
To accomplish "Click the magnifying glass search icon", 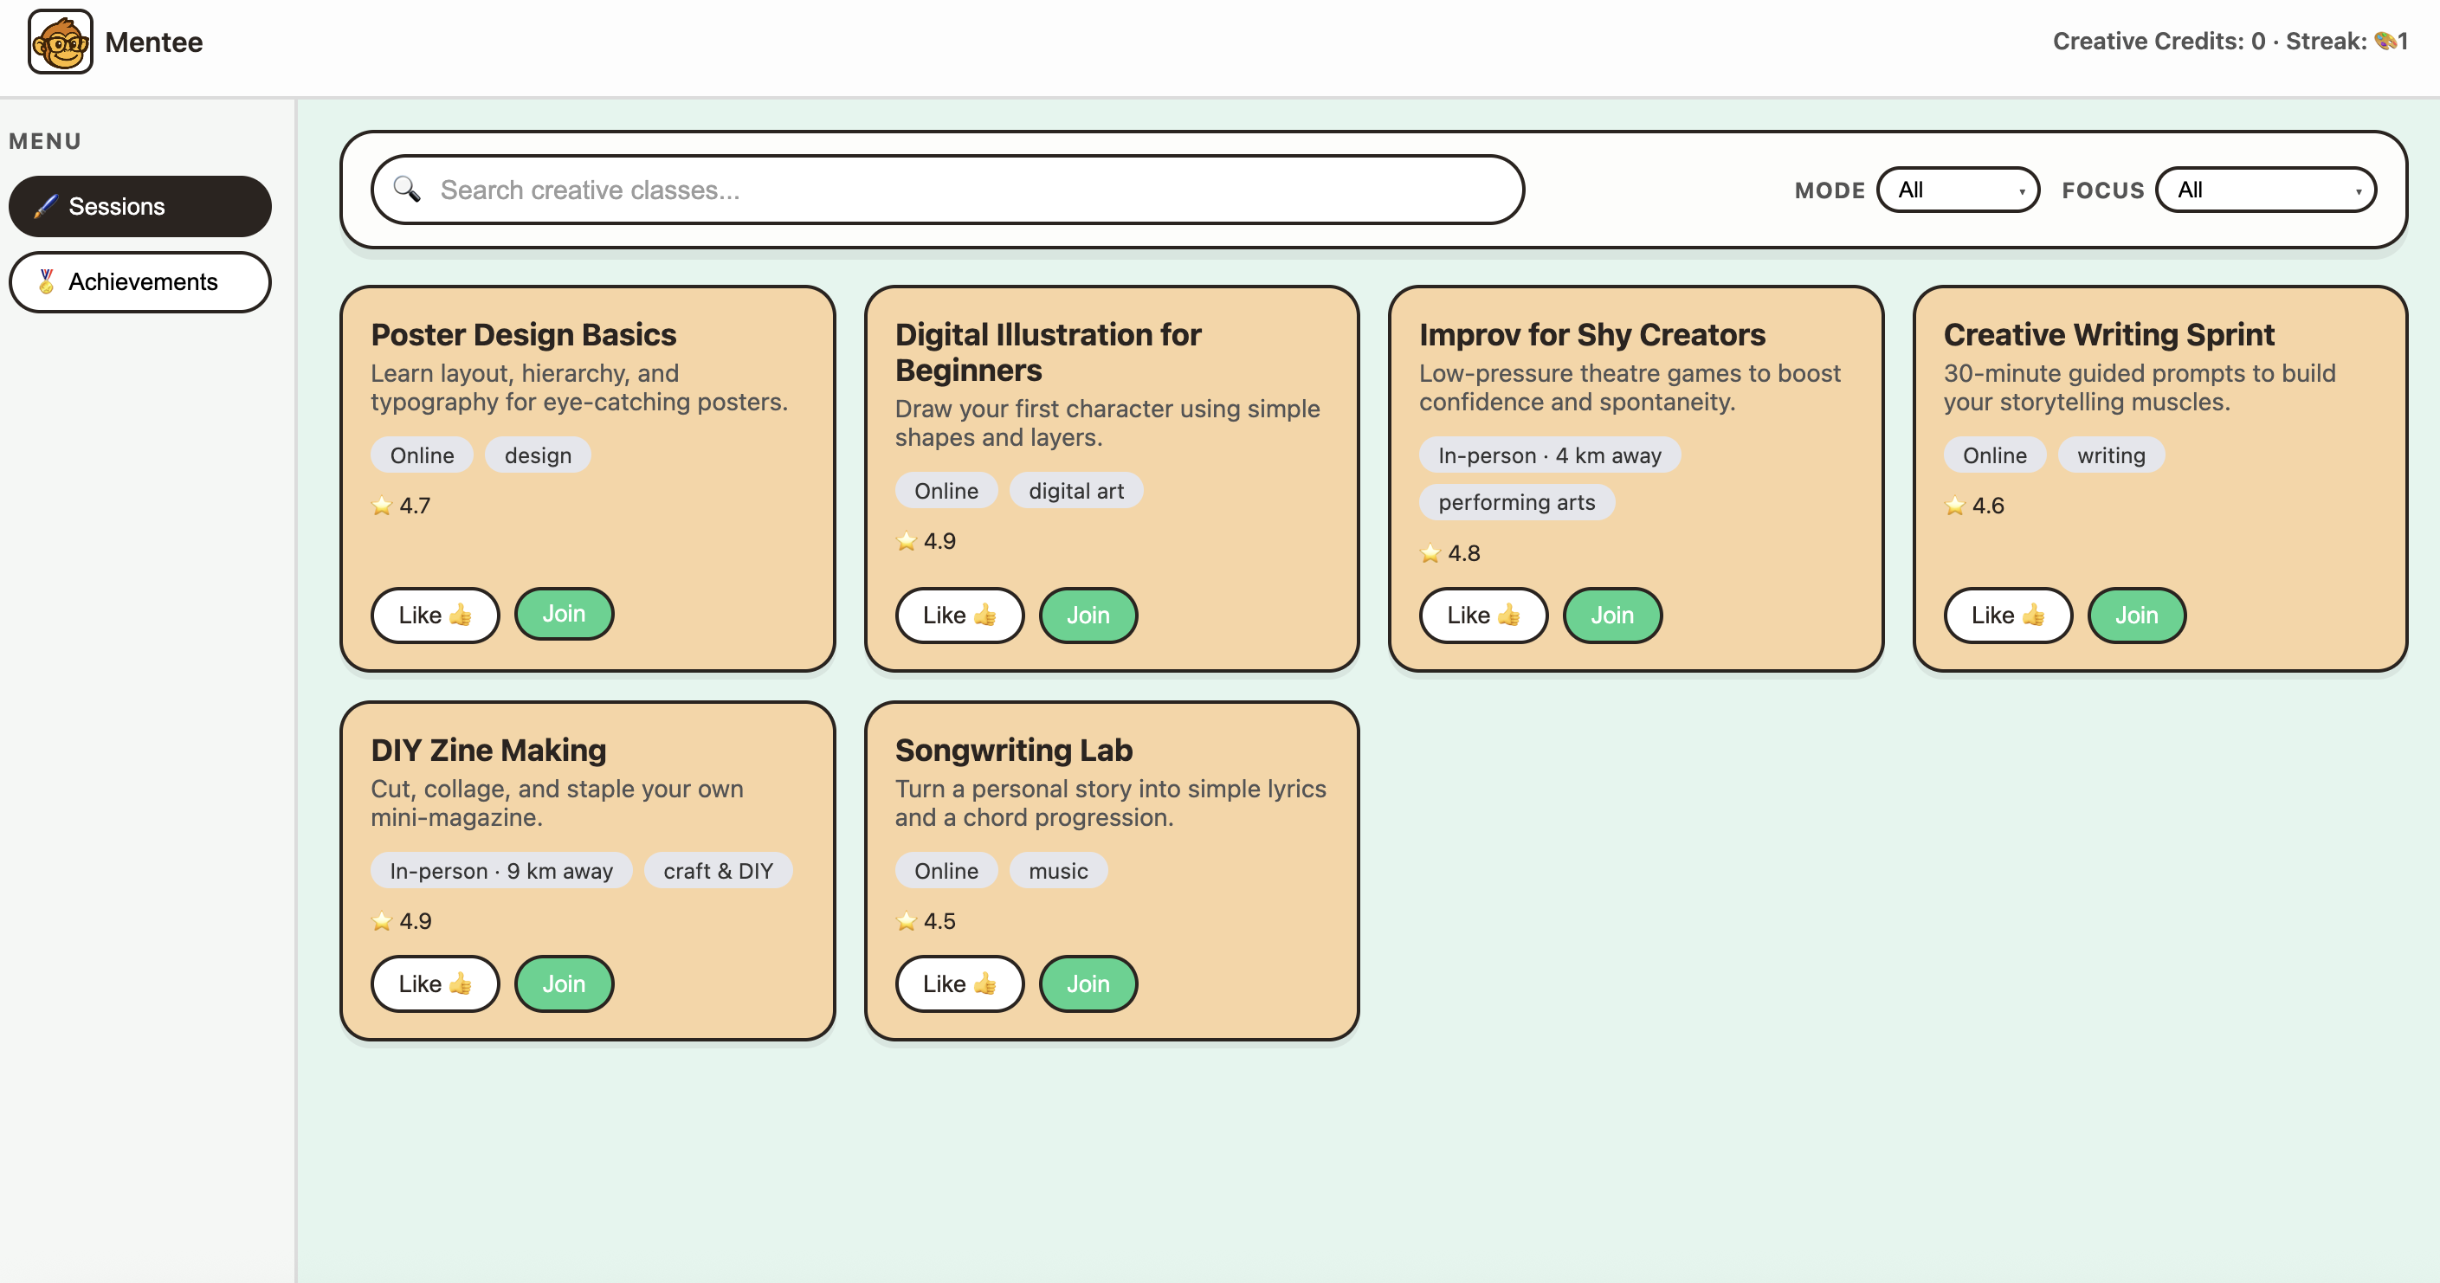I will 406,190.
